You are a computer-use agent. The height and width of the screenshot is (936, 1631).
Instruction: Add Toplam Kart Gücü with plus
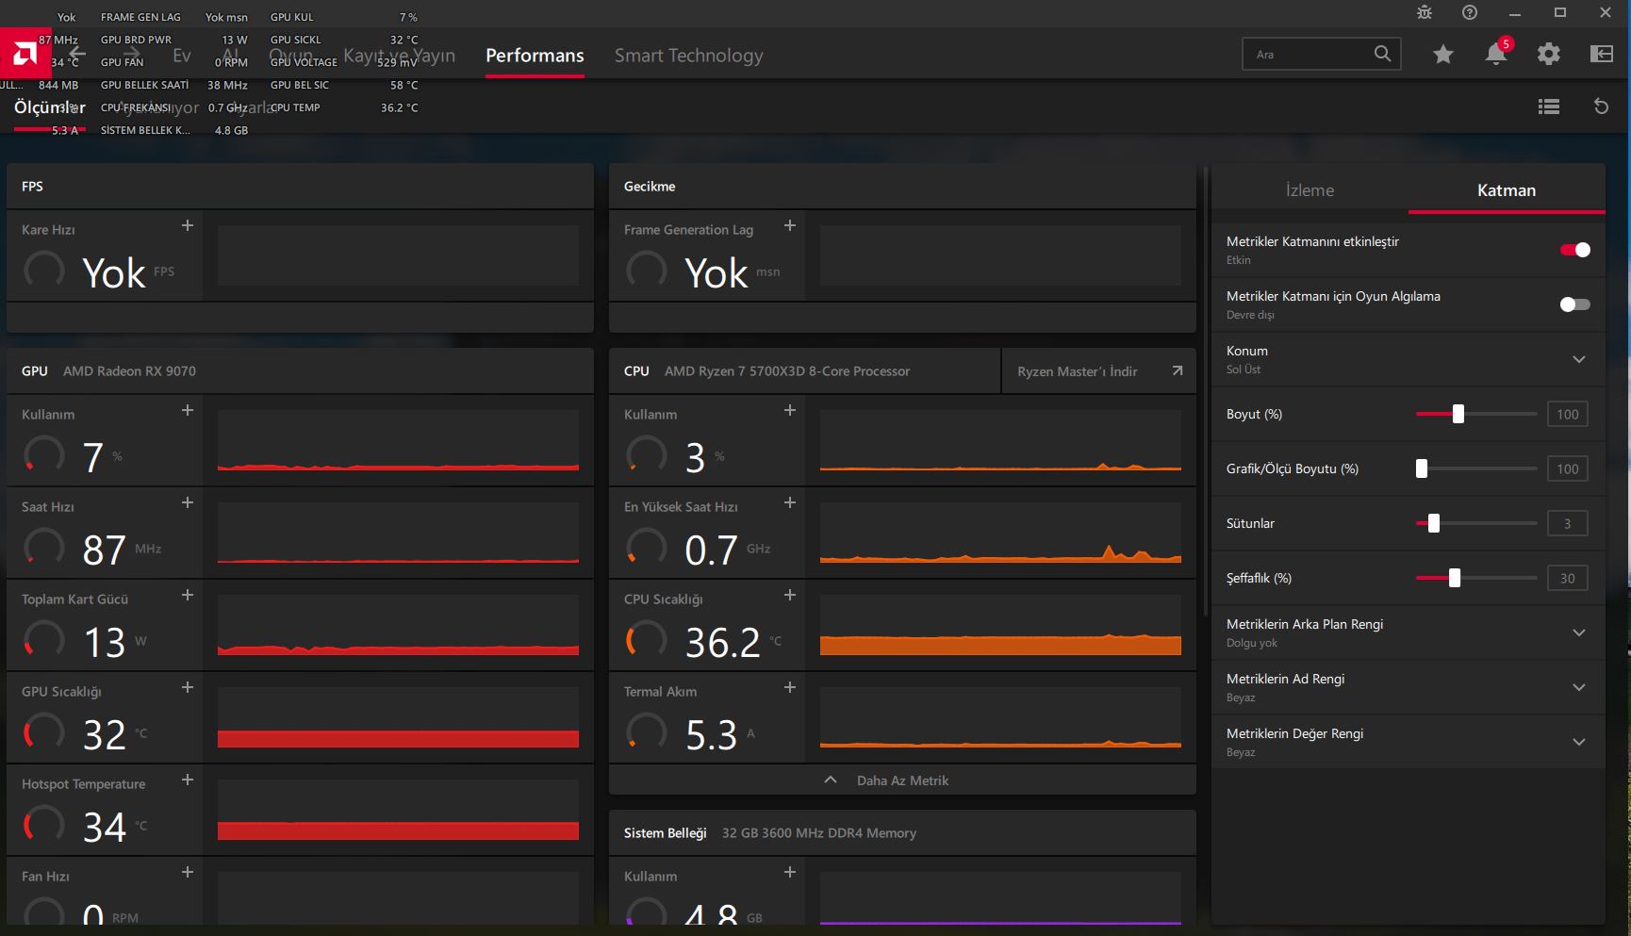coord(187,595)
